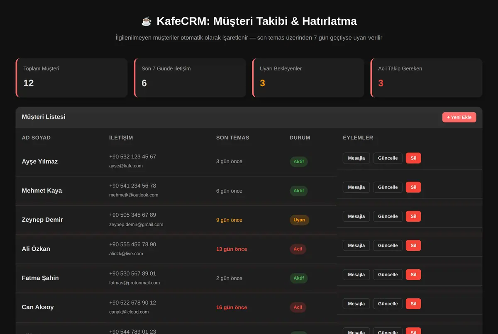Click the coffee cup icon in title

[146, 21]
